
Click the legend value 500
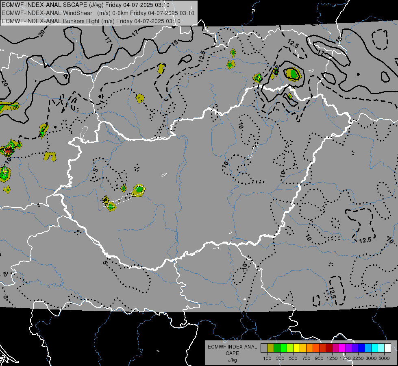(x=293, y=358)
